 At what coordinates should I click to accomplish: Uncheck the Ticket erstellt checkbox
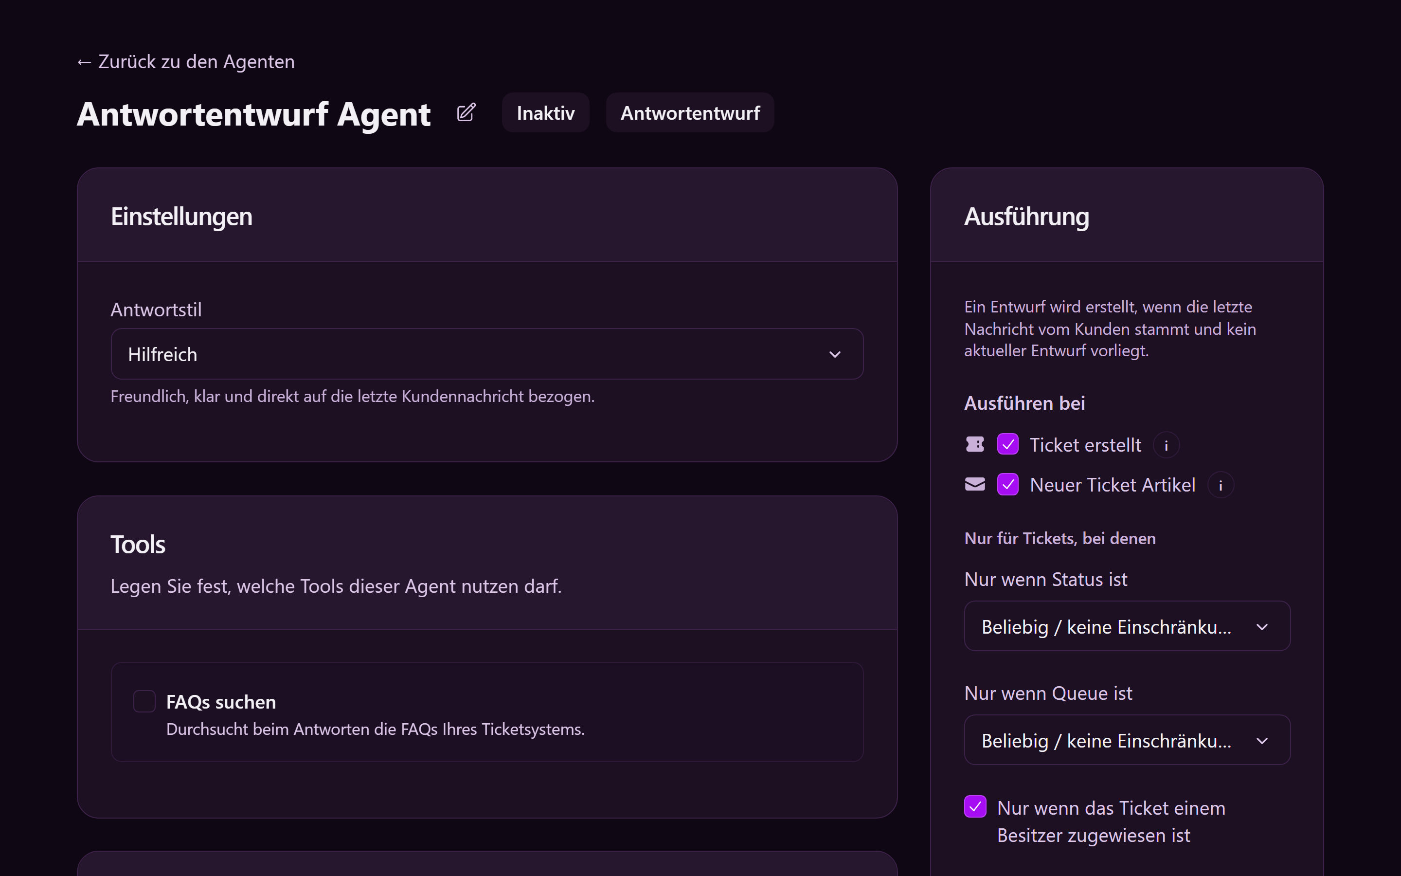(1008, 444)
